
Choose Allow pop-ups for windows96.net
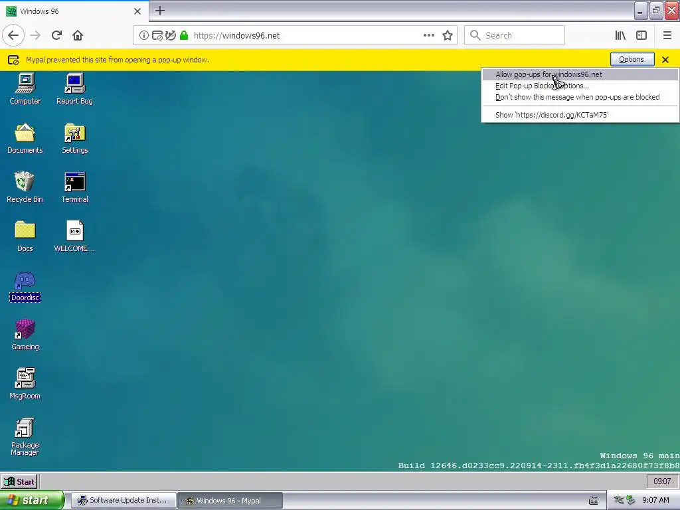580,74
